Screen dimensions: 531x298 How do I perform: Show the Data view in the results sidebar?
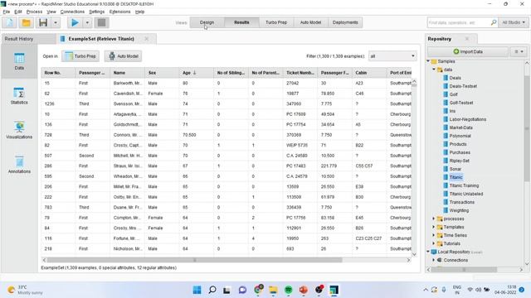[x=19, y=61]
